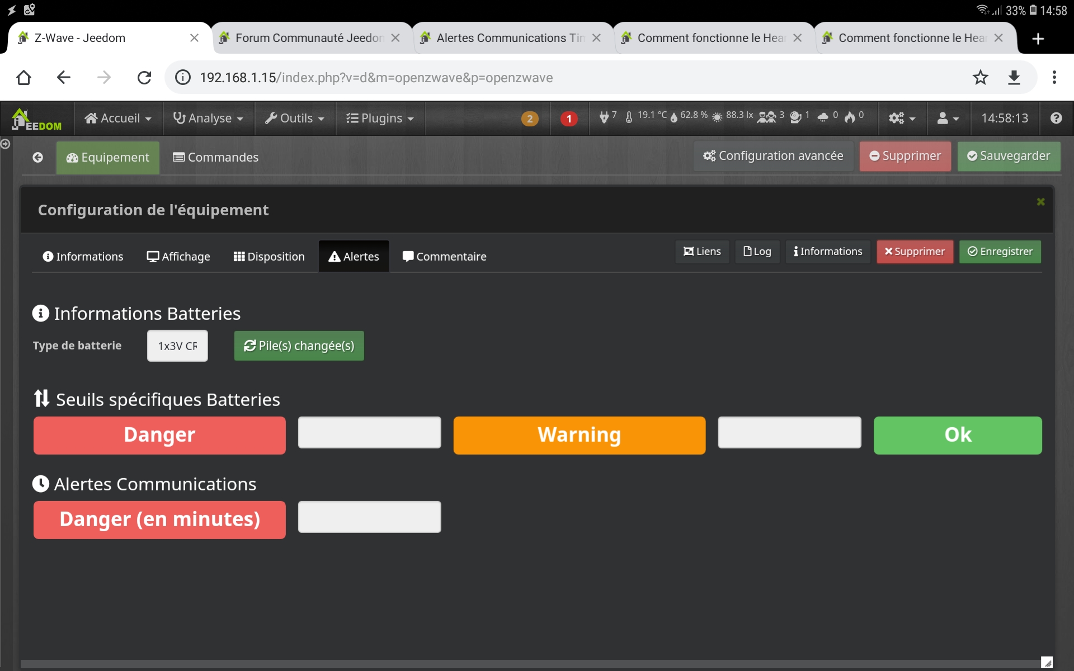Click the Warning threshold input field
This screenshot has height=671, width=1074.
point(789,434)
